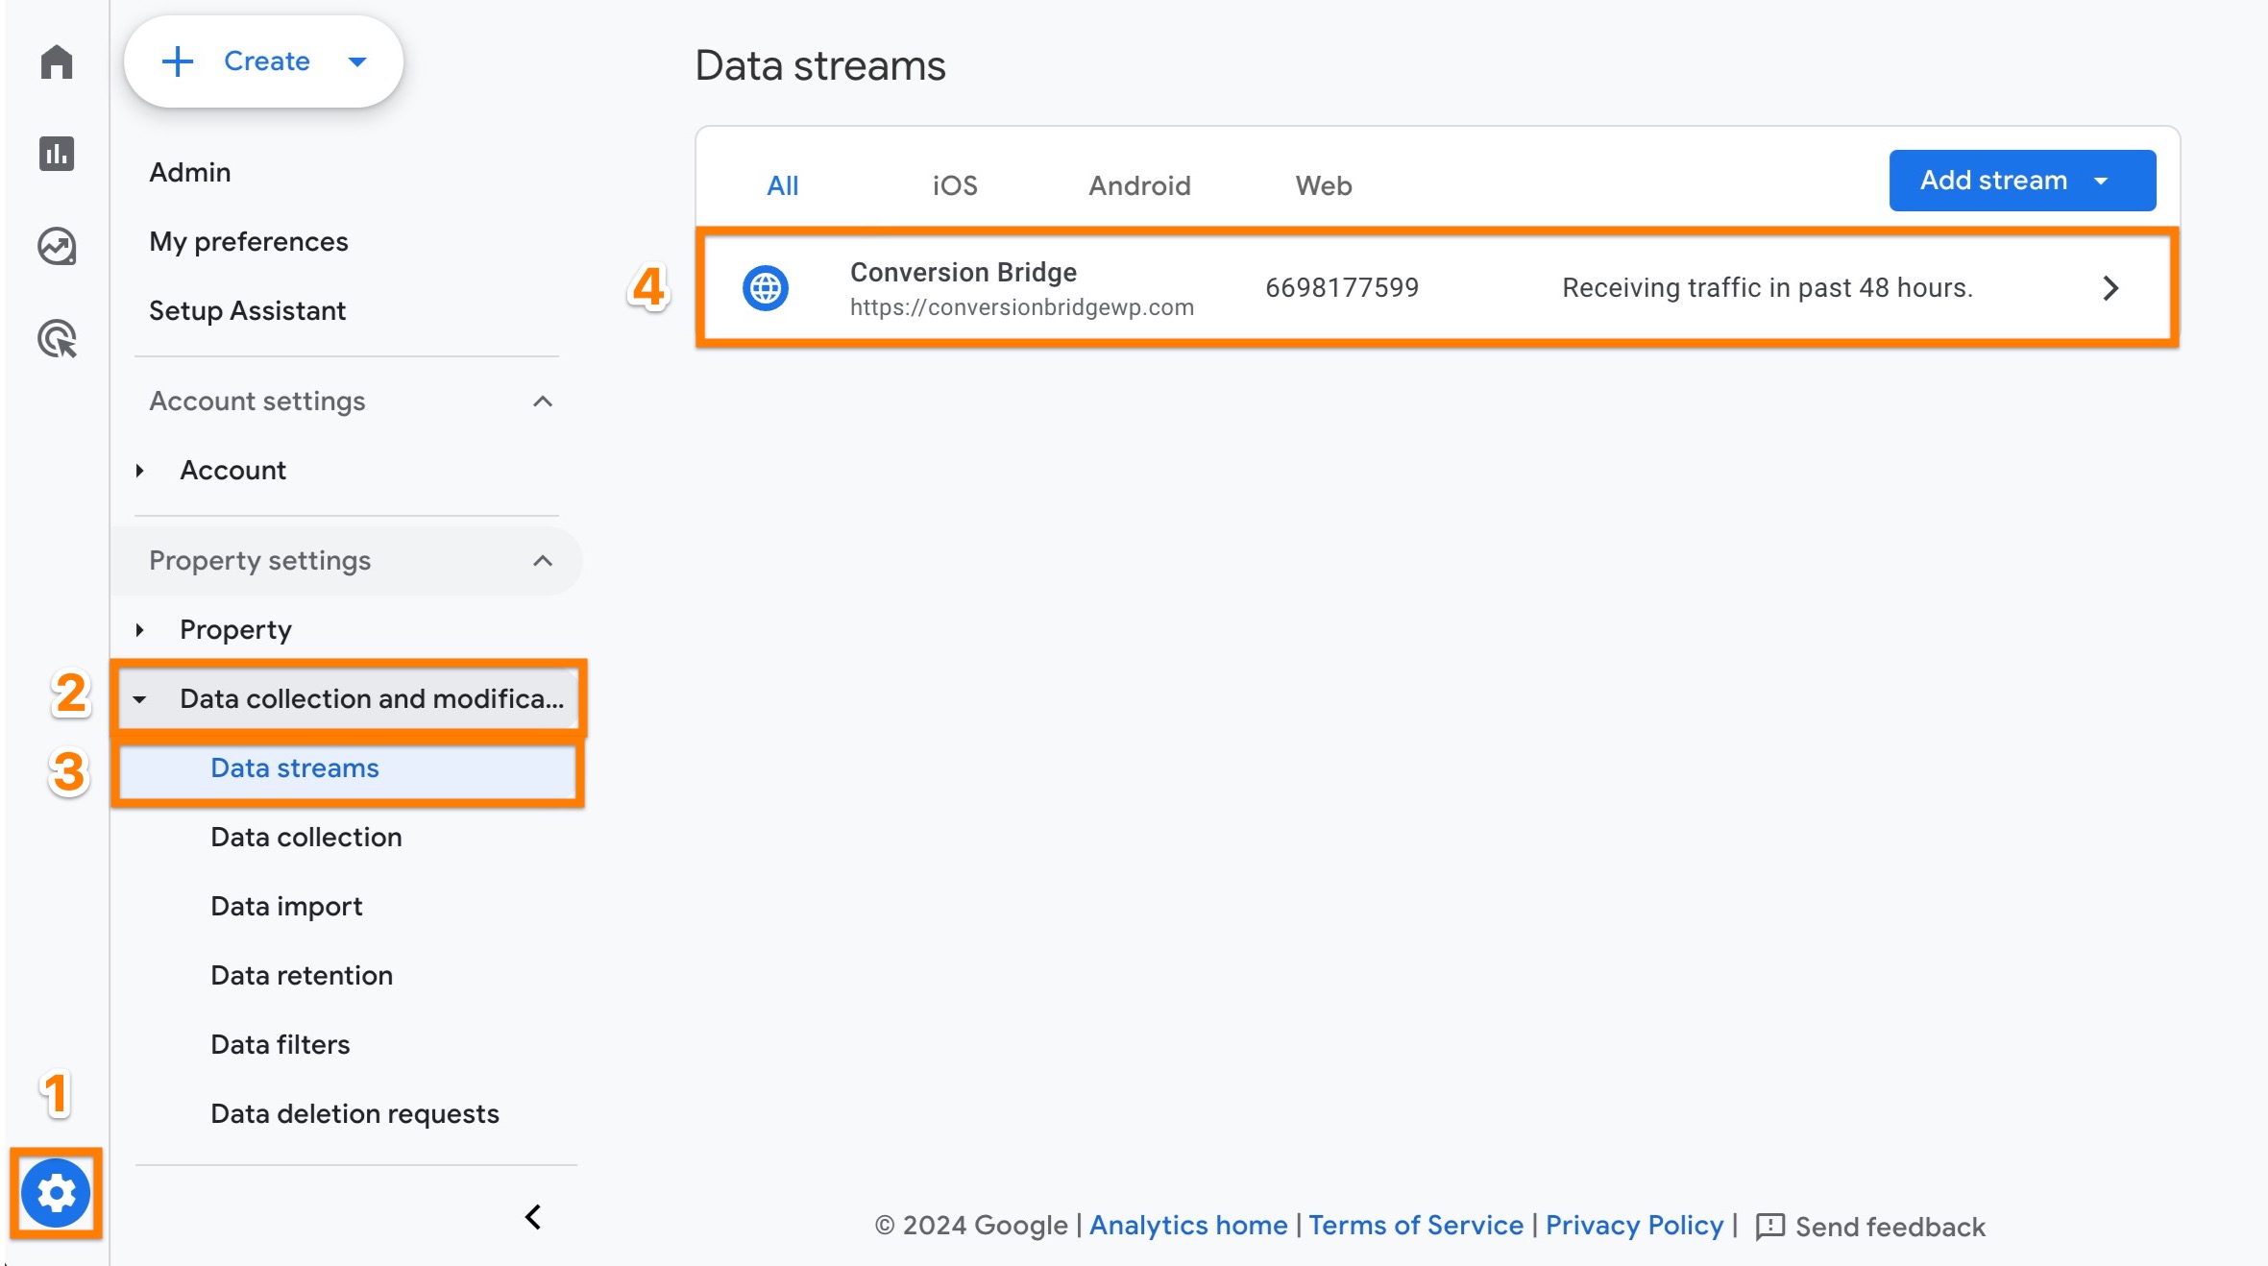Select Data retention in the sidebar

(301, 975)
